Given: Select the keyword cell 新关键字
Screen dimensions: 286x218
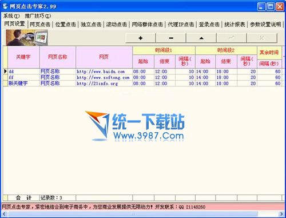Looking at the screenshot, I should tap(23, 84).
